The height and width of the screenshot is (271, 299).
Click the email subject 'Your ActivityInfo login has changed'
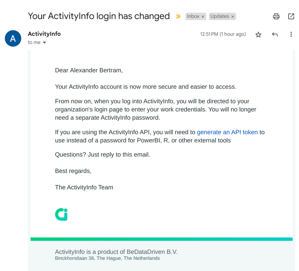[x=99, y=16]
